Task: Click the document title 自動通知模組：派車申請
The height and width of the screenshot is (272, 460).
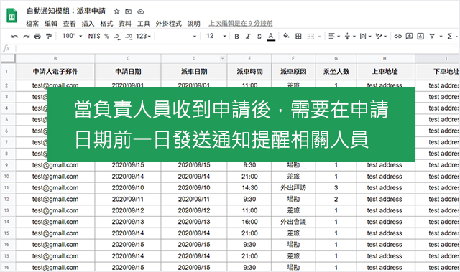Action: 66,11
